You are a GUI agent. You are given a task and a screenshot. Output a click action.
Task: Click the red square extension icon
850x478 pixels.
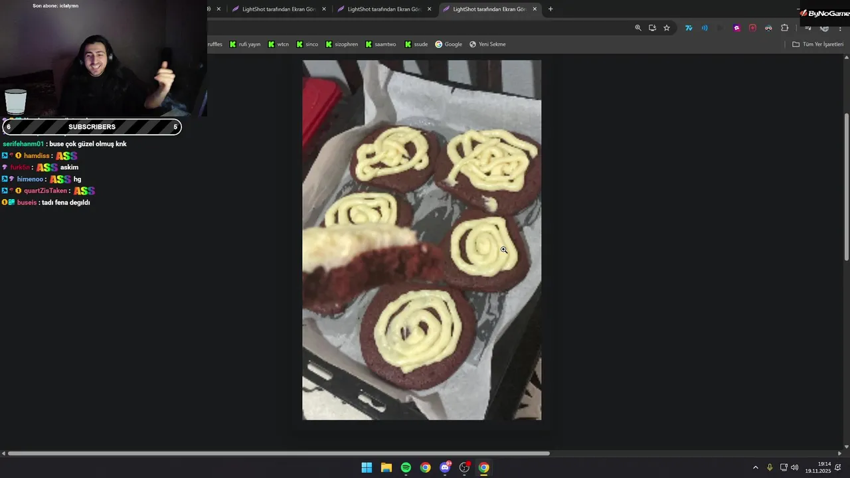(x=752, y=28)
